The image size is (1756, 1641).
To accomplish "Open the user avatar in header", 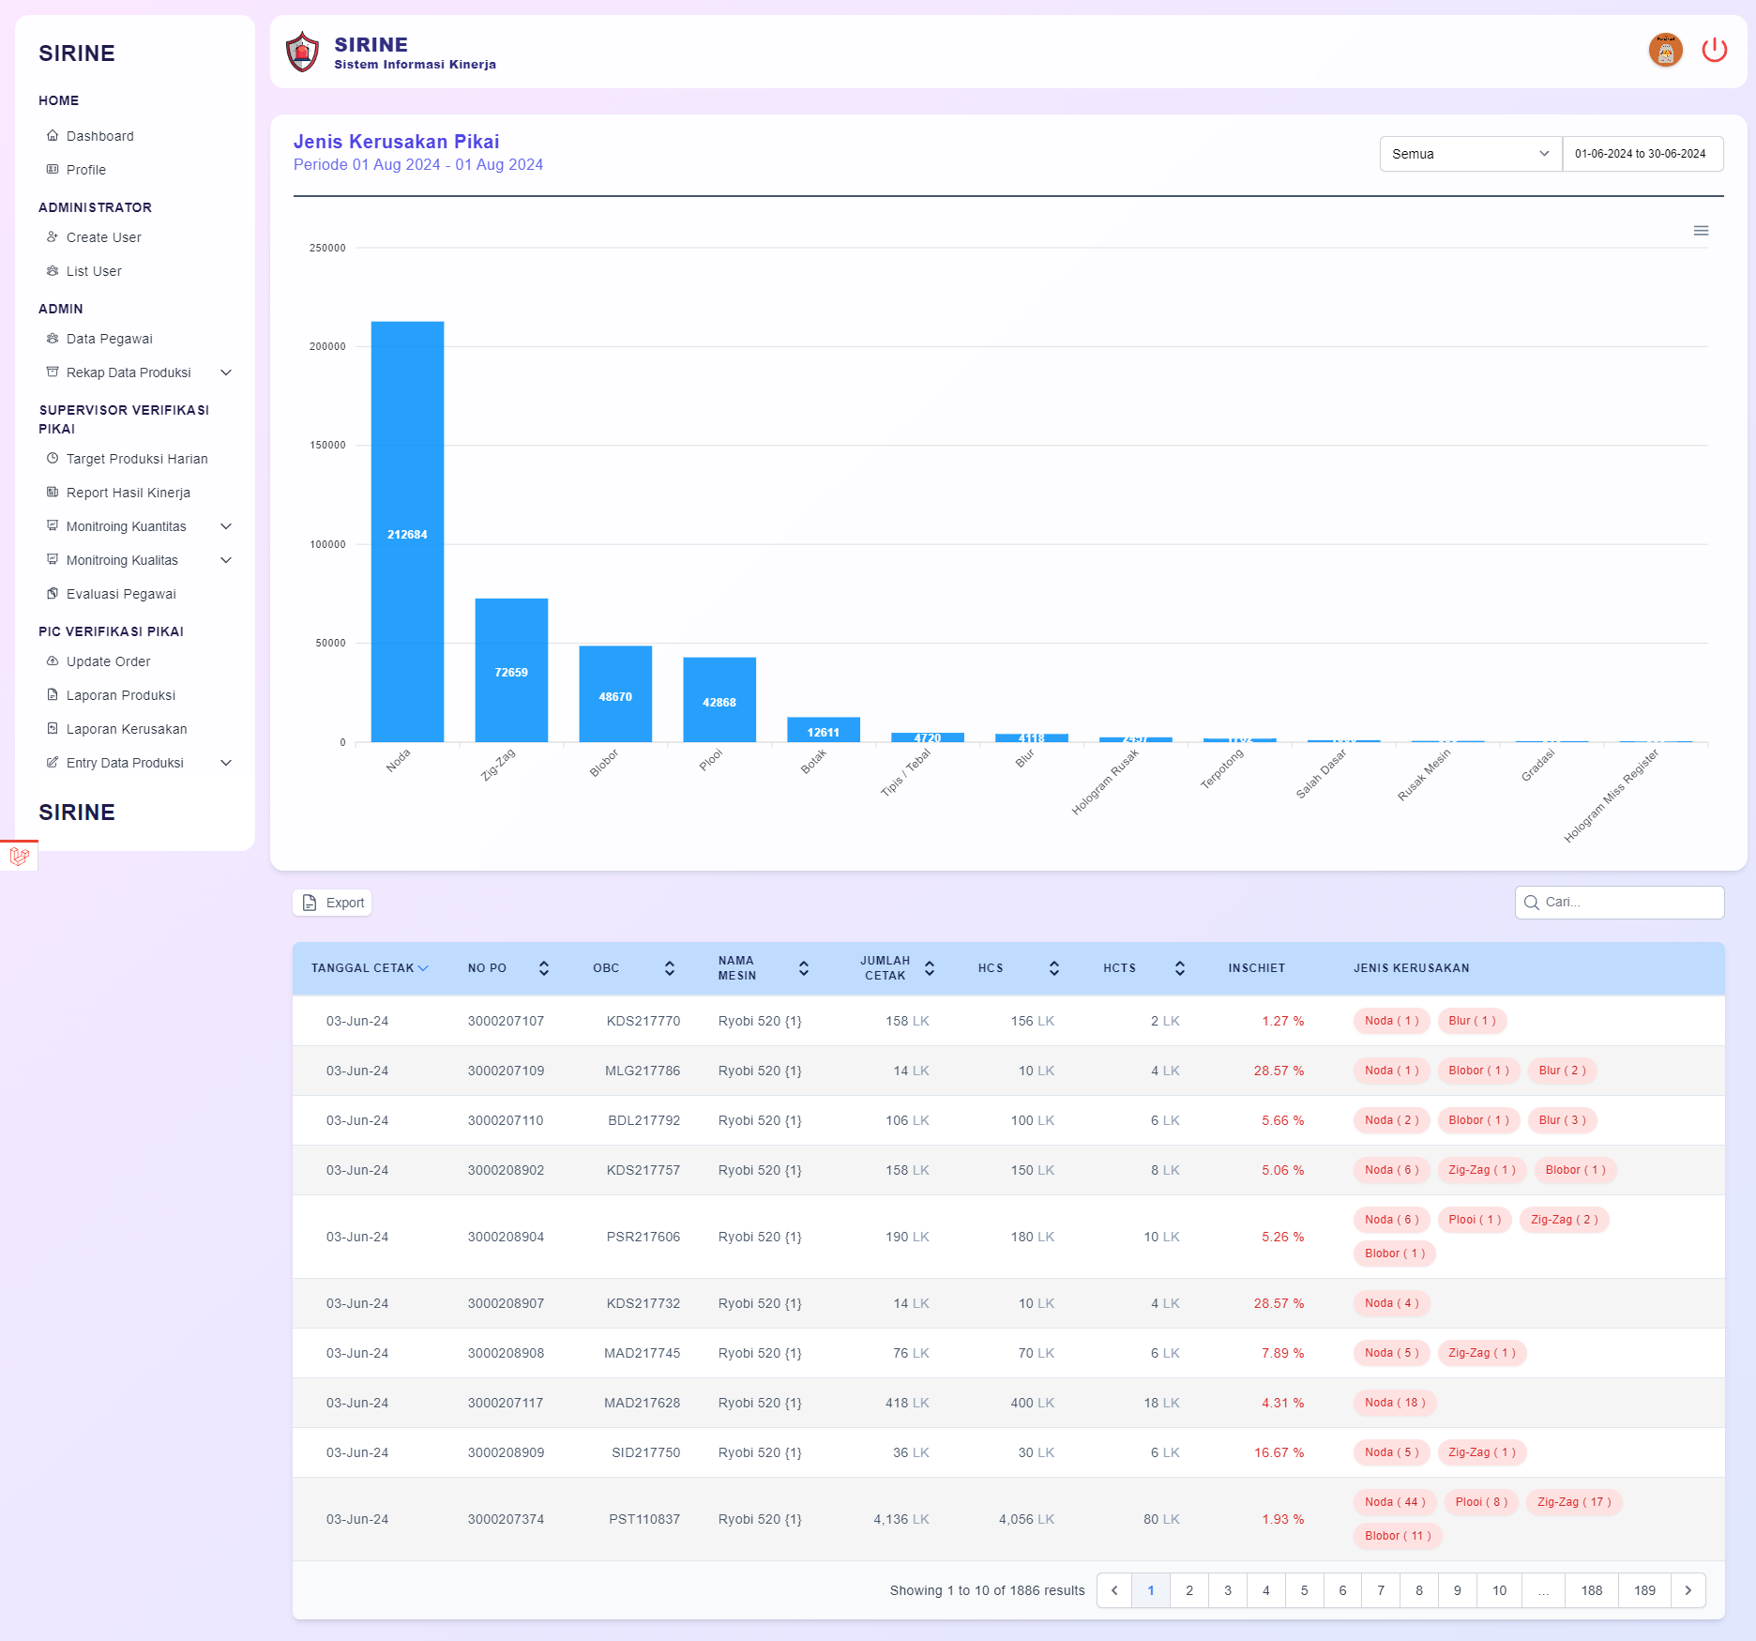I will [x=1665, y=51].
